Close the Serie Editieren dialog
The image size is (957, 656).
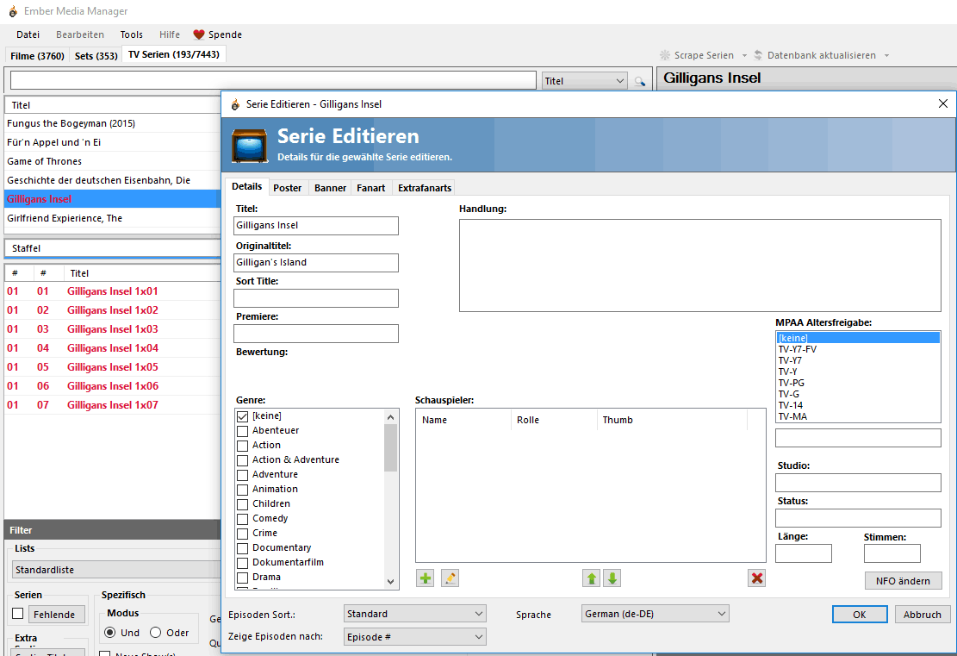943,103
